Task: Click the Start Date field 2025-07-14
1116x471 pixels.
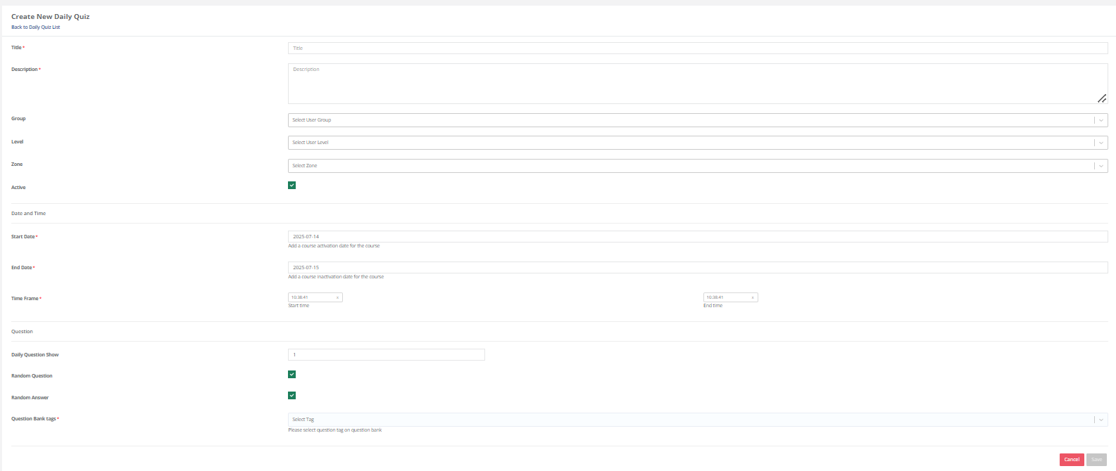Action: (698, 237)
